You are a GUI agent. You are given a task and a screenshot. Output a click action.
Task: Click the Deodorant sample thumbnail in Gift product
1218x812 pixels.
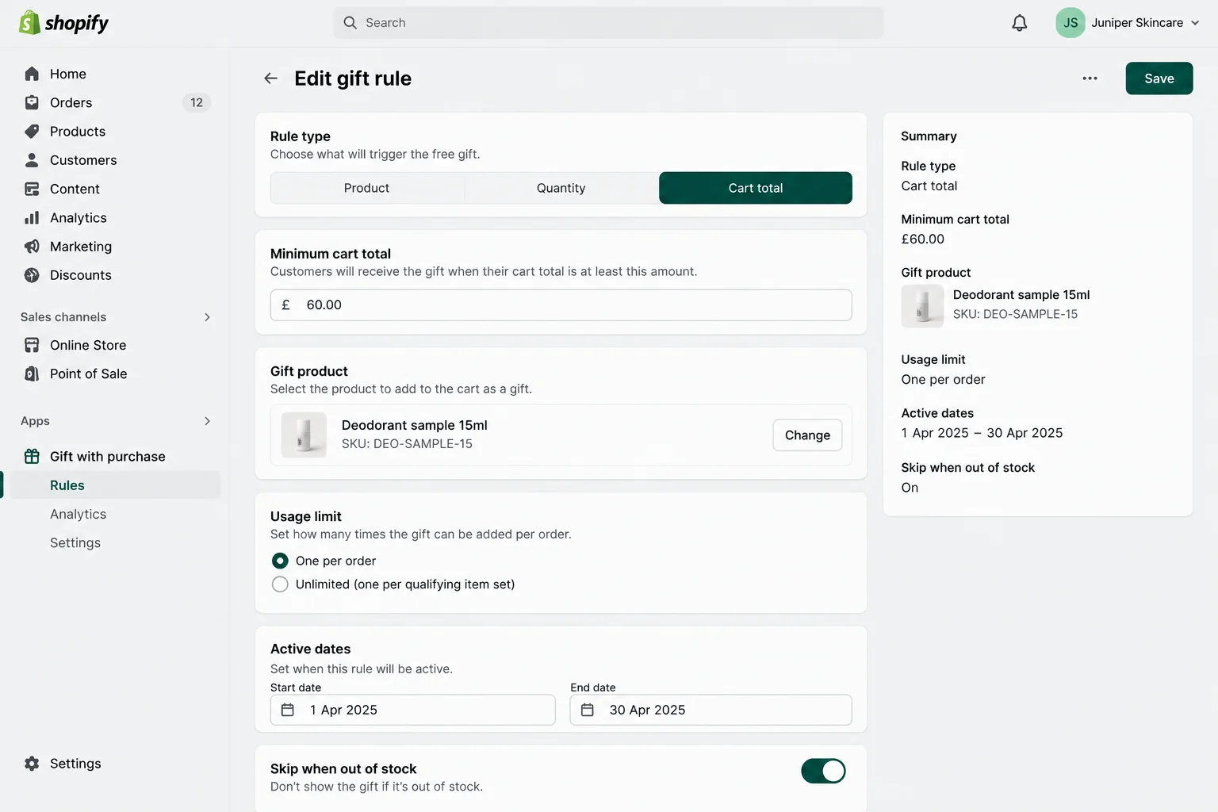point(304,435)
